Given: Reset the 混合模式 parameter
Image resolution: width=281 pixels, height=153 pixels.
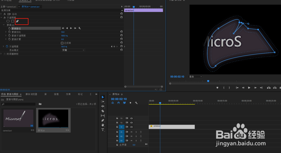Looking at the screenshot, I should tap(121, 50).
